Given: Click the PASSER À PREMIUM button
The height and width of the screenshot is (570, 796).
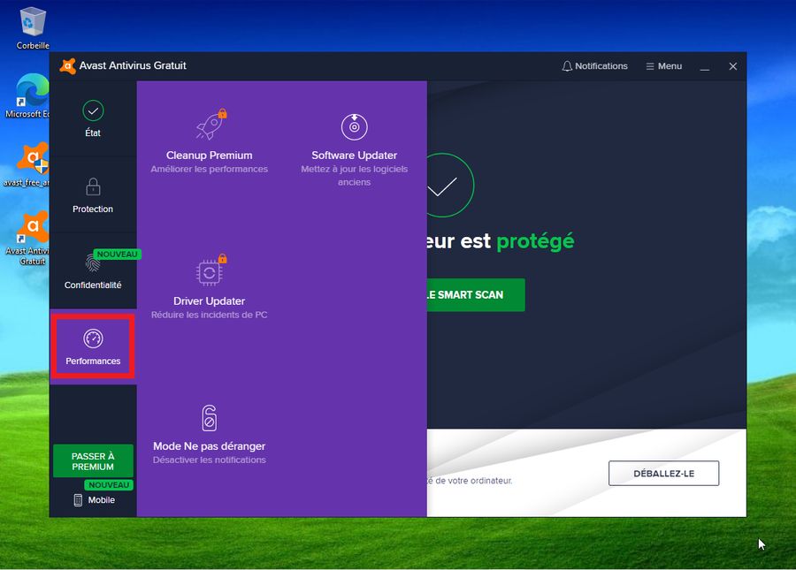Looking at the screenshot, I should [x=93, y=461].
